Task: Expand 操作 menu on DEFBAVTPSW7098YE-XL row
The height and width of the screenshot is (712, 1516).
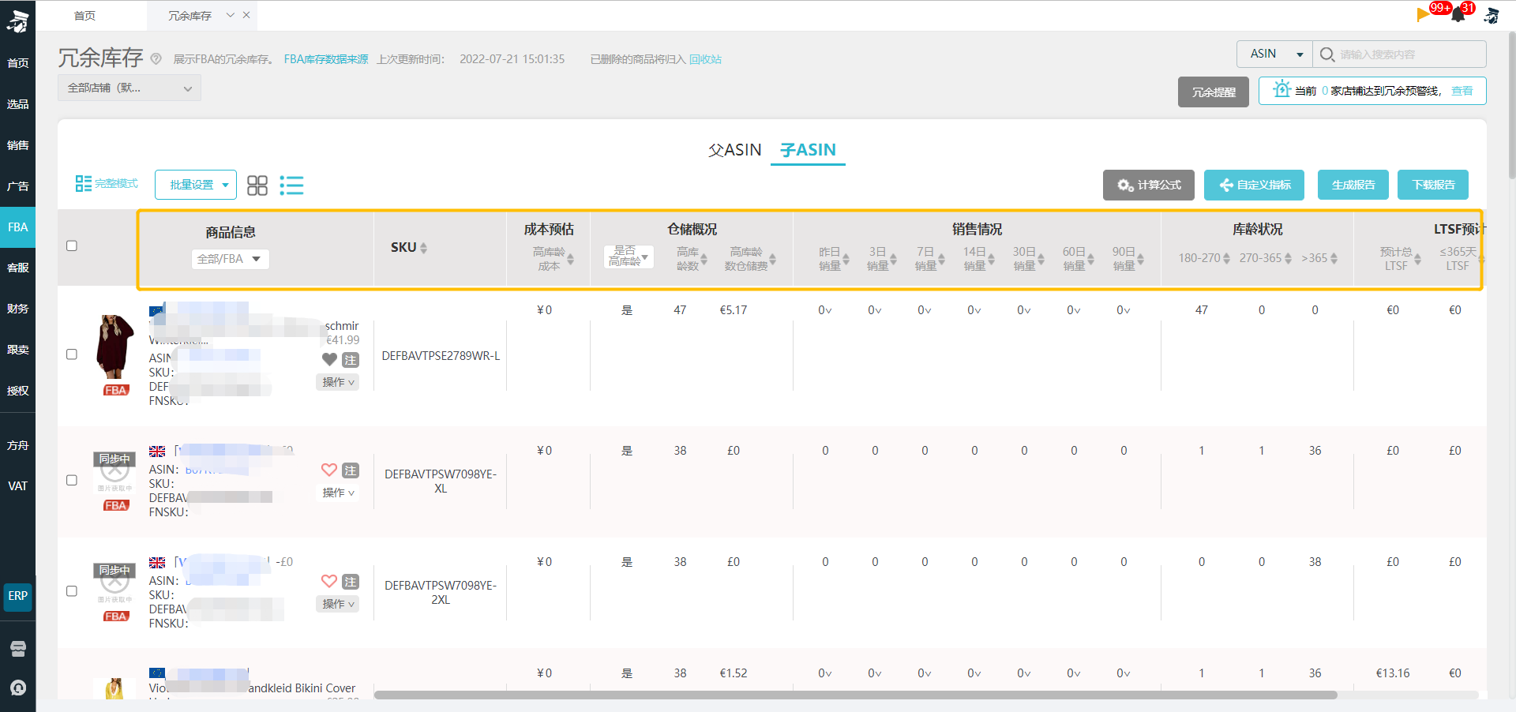Action: tap(338, 493)
